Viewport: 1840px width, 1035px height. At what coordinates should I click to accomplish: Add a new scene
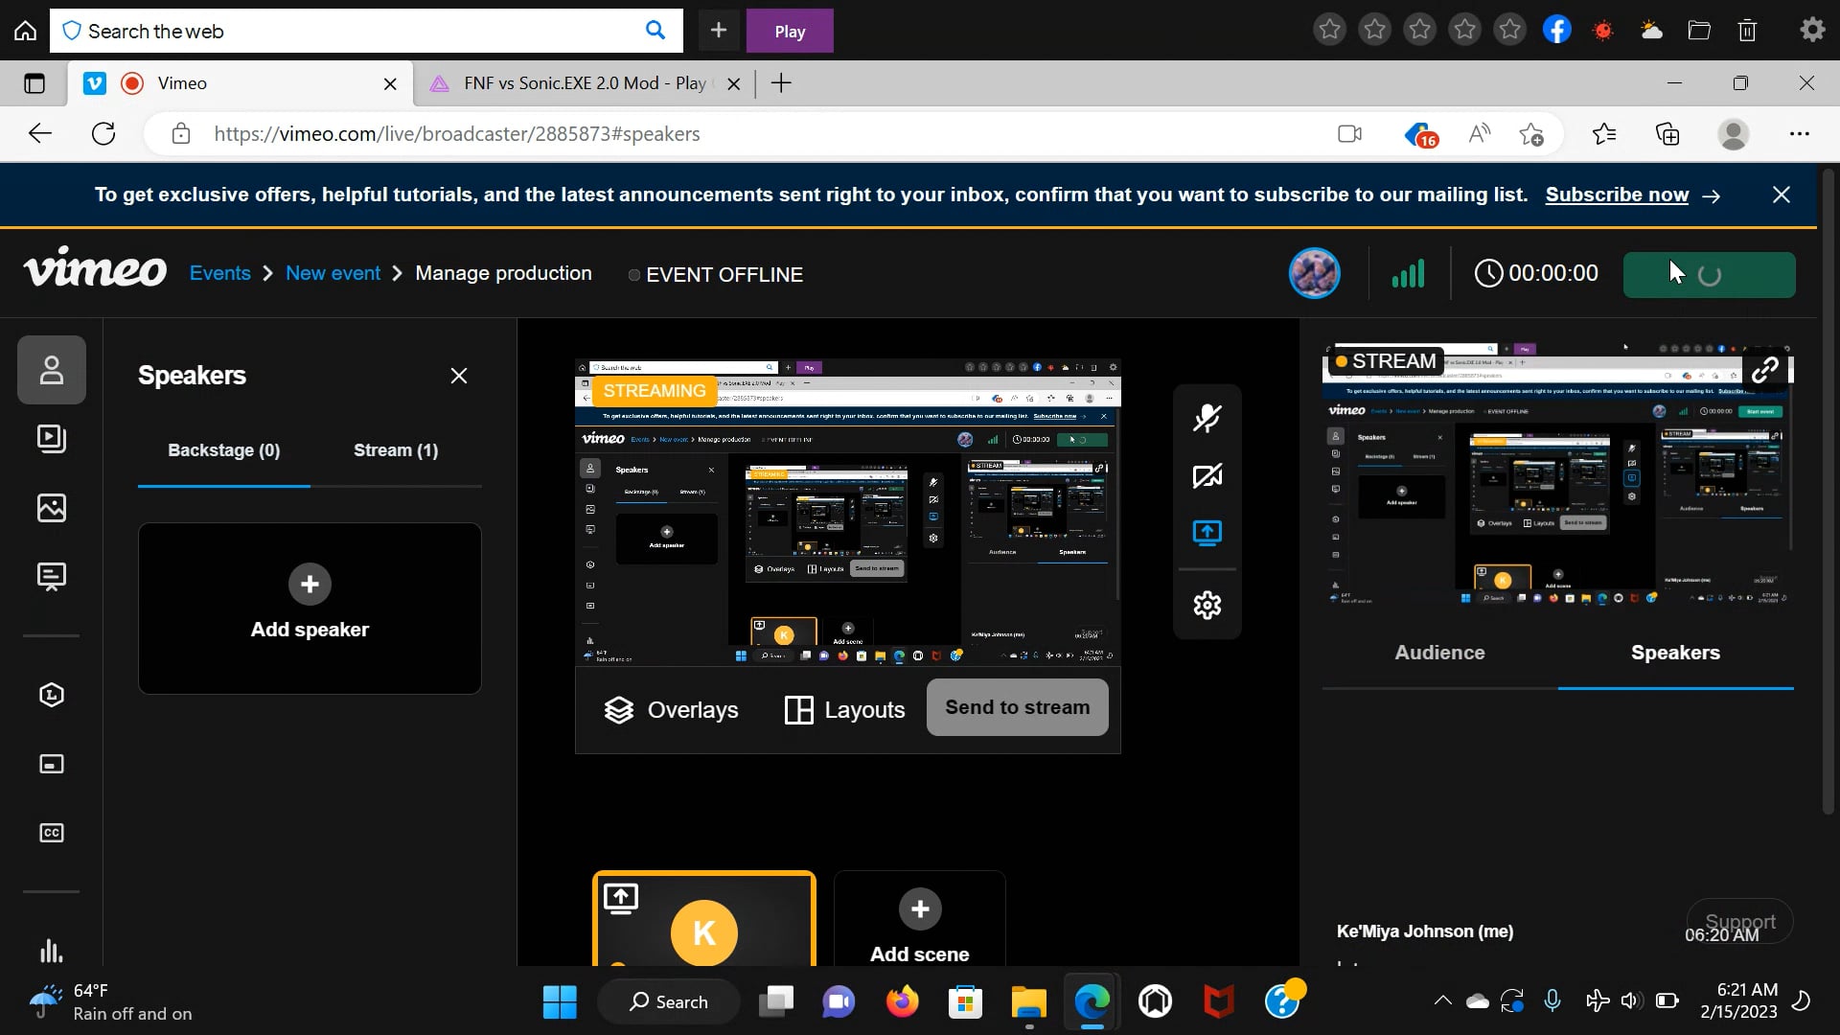point(920,920)
